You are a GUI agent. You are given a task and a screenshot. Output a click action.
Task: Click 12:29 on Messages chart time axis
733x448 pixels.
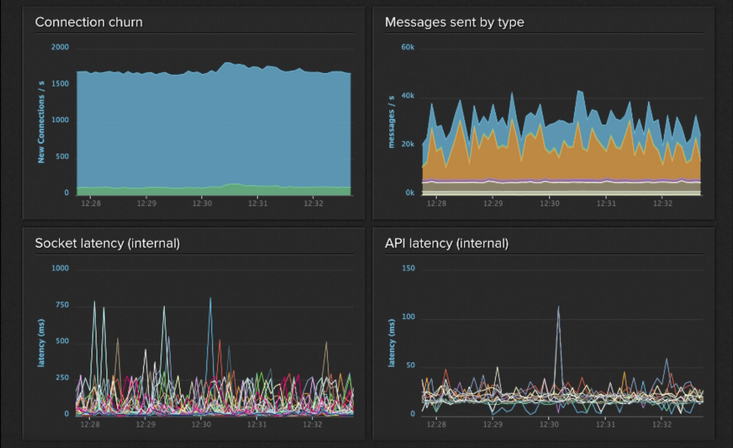click(493, 204)
